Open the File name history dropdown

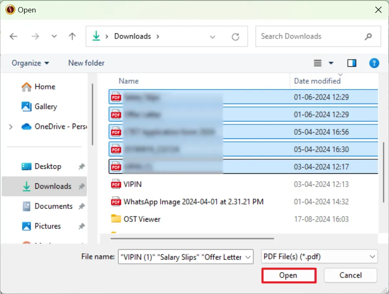point(248,257)
